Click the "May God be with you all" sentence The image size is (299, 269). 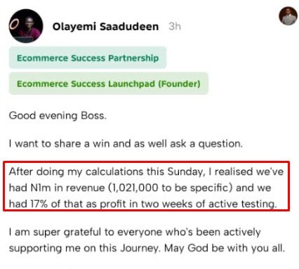(x=225, y=248)
